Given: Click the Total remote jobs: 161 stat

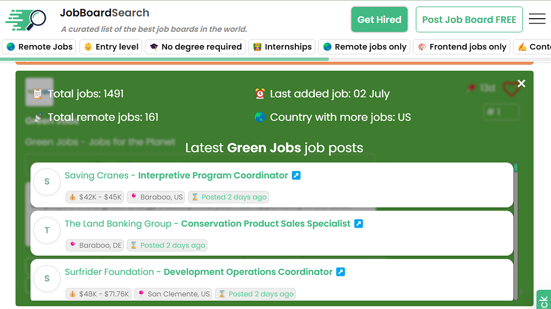Looking at the screenshot, I should coord(103,117).
